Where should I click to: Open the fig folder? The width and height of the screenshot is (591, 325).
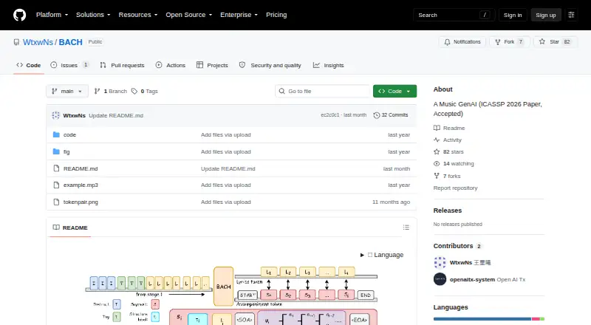[x=66, y=151]
